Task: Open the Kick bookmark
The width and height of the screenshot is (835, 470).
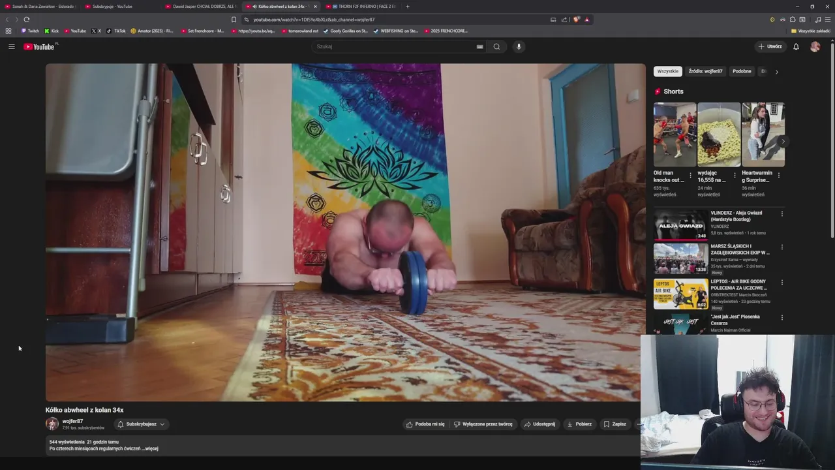Action: [52, 31]
